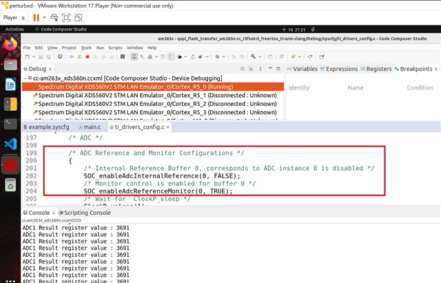Click the Activities button
This screenshot has width=441, height=283.
pyautogui.click(x=14, y=29)
